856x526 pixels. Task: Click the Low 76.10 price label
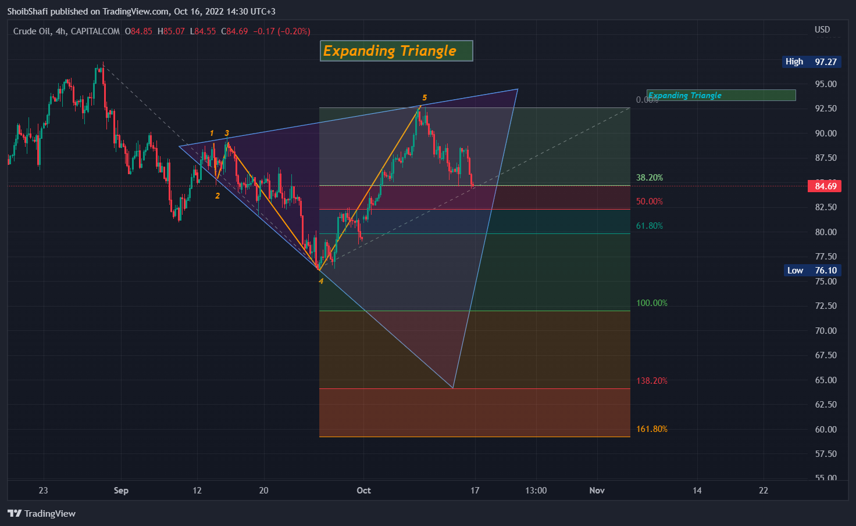[811, 271]
